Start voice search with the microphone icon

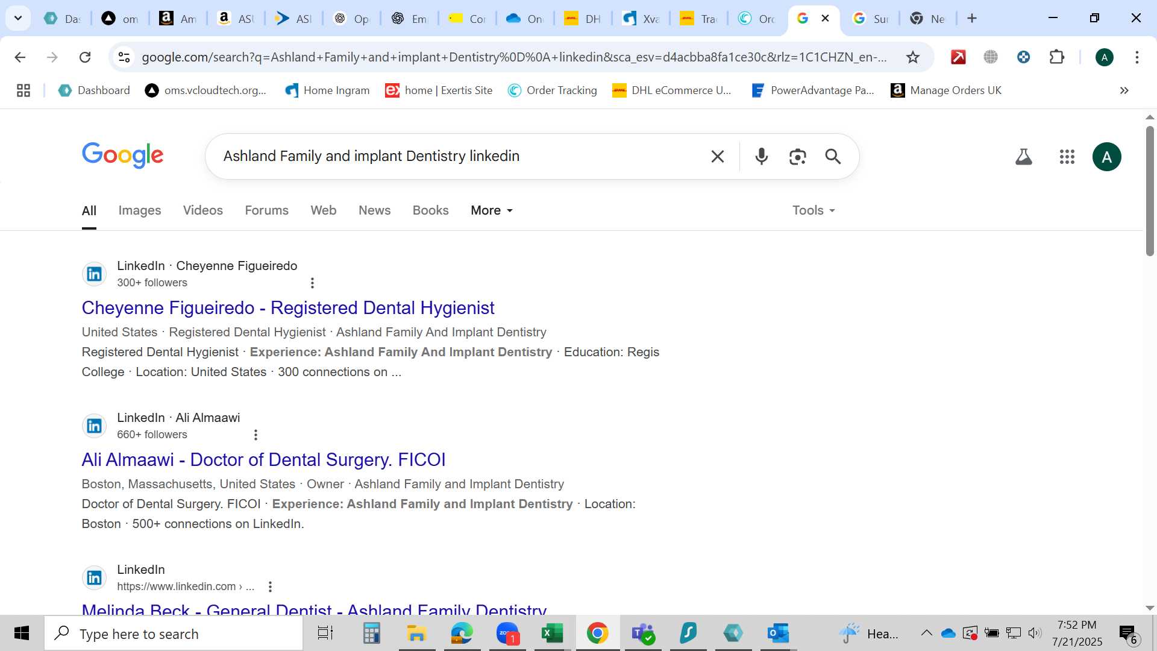[x=761, y=157]
